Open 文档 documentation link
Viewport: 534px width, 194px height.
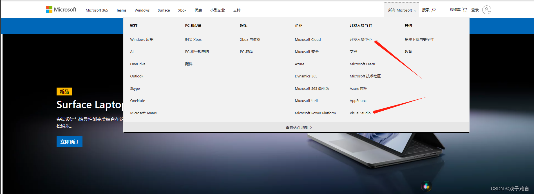pyautogui.click(x=353, y=52)
